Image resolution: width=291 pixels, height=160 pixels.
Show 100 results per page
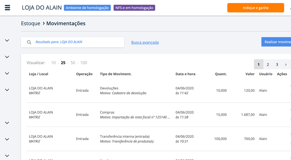[84, 63]
